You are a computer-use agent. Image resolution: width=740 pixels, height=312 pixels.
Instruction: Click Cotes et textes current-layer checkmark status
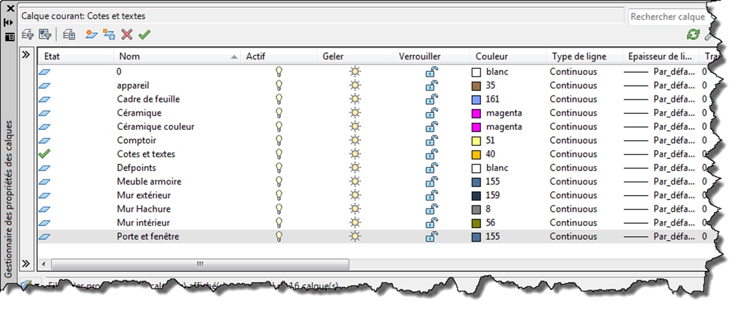pos(45,154)
